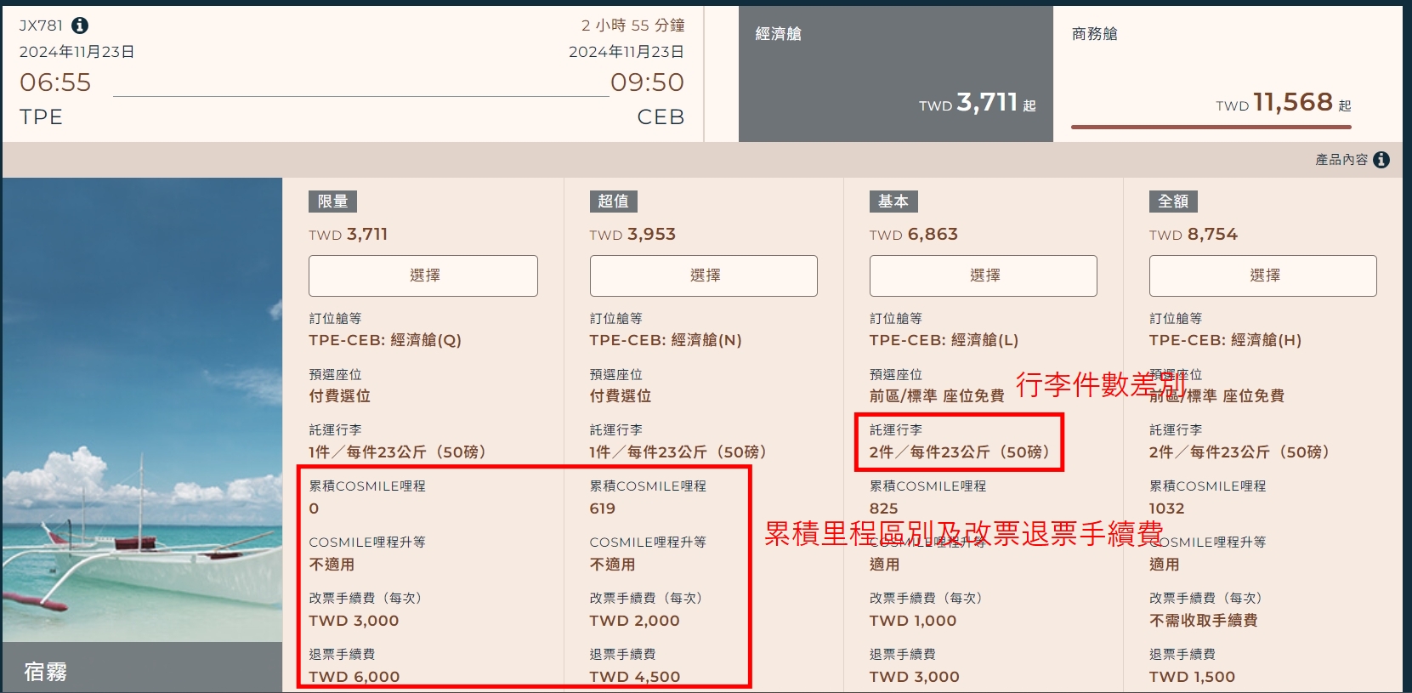
Task: Click the CEB arrival airport code
Action: (661, 117)
